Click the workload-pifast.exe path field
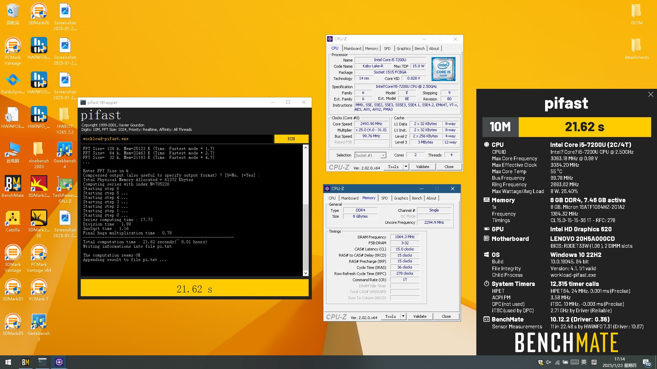 click(177, 139)
